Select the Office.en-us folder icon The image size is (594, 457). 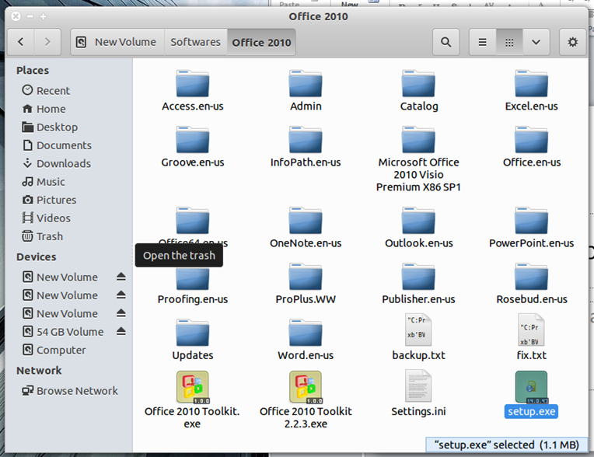(x=531, y=140)
